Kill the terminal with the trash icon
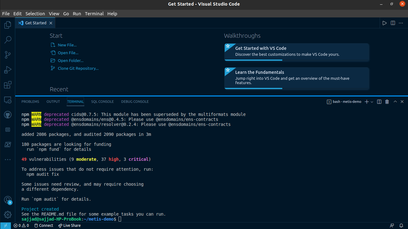The height and width of the screenshot is (229, 408). [x=387, y=102]
